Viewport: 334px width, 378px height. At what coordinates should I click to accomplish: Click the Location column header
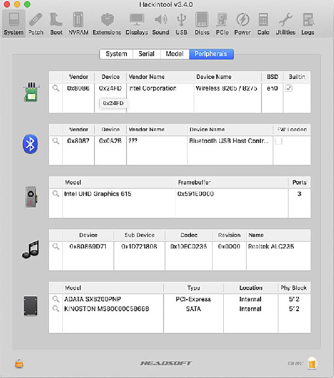(x=250, y=288)
